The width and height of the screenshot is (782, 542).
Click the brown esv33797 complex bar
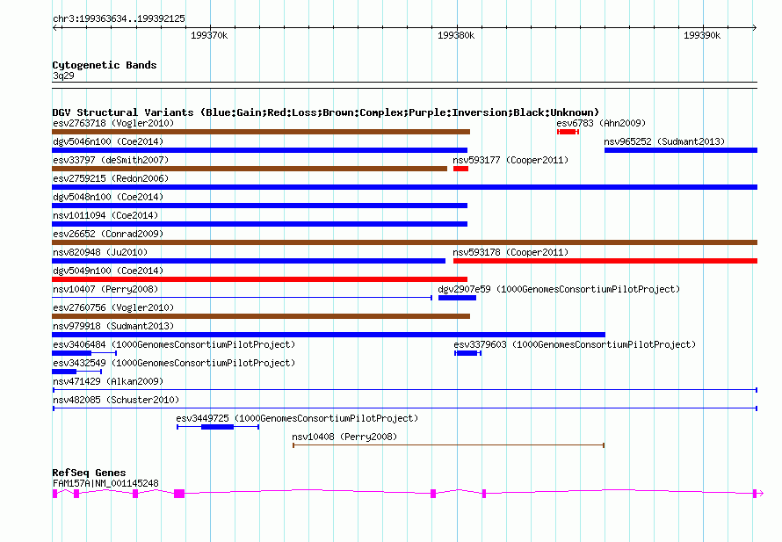(250, 169)
